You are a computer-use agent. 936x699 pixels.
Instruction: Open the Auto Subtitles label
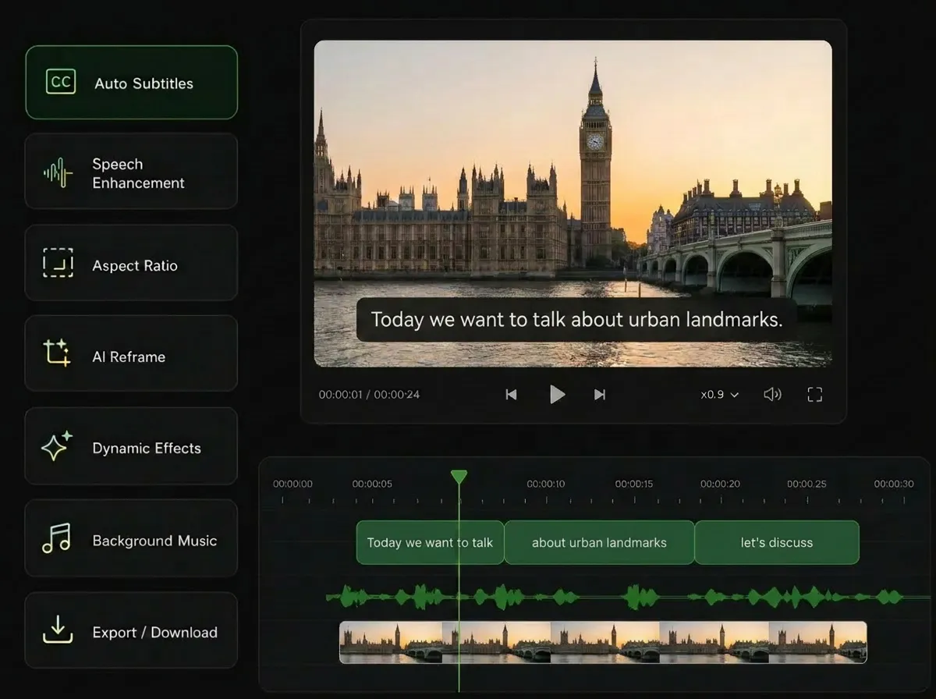click(x=144, y=83)
